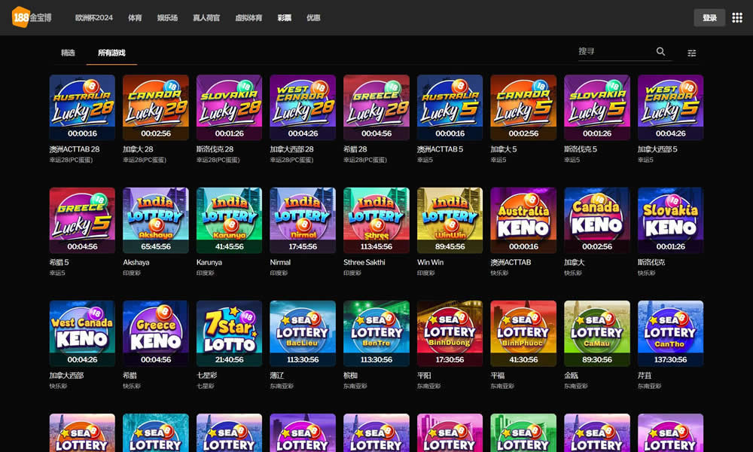
Task: Open the India Lottery Sthree thumbnail
Action: click(x=376, y=221)
